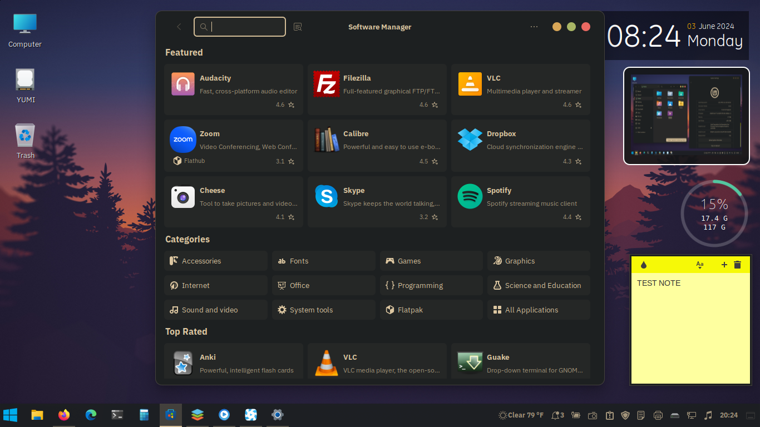Click the Software Manager taskbar icon
760x427 pixels.
(x=171, y=415)
